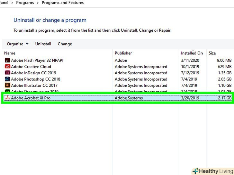Click the Adobe Photoshop Ps icon
Viewport: 234px width, 175px height.
(7, 79)
